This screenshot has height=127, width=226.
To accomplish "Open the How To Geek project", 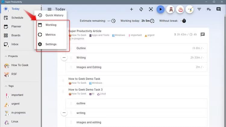I will [x=20, y=65].
